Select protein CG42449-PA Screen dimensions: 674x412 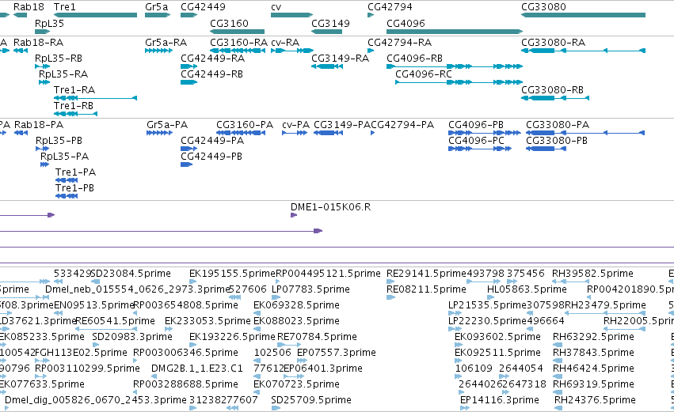[188, 149]
